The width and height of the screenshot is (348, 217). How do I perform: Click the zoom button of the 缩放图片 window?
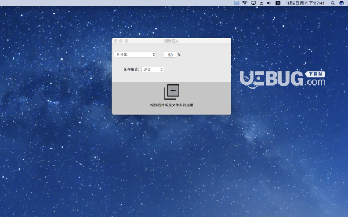pos(126,41)
